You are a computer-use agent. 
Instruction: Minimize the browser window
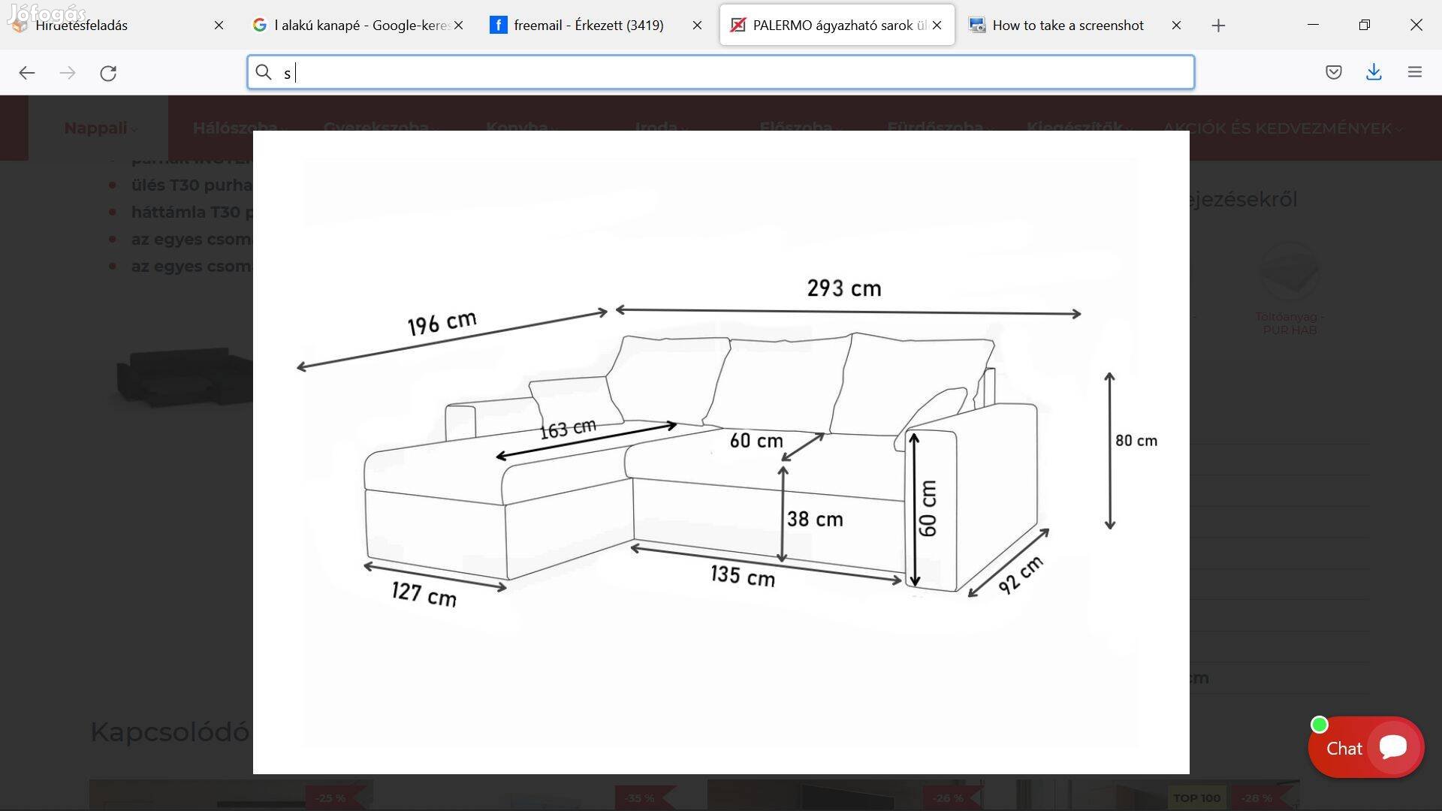coord(1313,25)
